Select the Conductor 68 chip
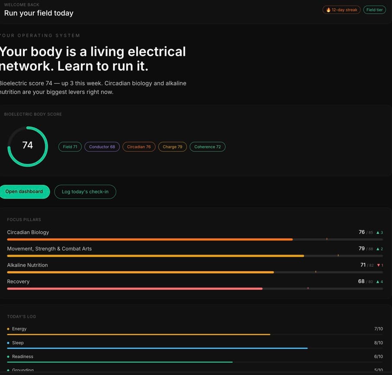Image resolution: width=392 pixels, height=375 pixels. coord(102,147)
